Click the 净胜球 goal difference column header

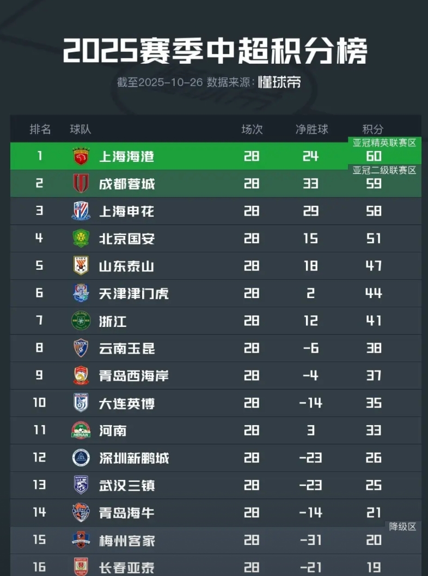pyautogui.click(x=312, y=129)
